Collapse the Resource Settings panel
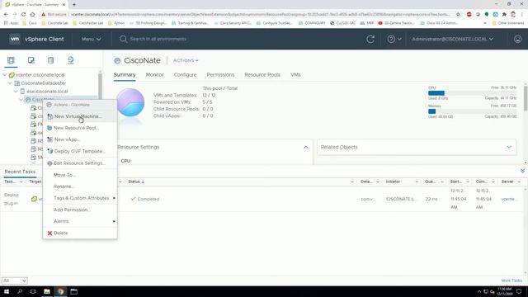Viewport: 528px width, 297px height. pyautogui.click(x=306, y=147)
